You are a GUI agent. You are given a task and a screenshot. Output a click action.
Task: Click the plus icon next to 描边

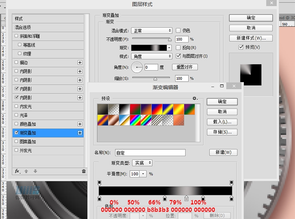tap(80, 63)
